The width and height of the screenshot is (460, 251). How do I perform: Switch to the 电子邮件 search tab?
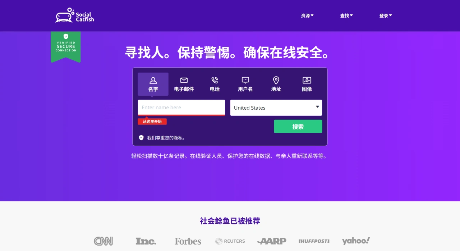[184, 84]
